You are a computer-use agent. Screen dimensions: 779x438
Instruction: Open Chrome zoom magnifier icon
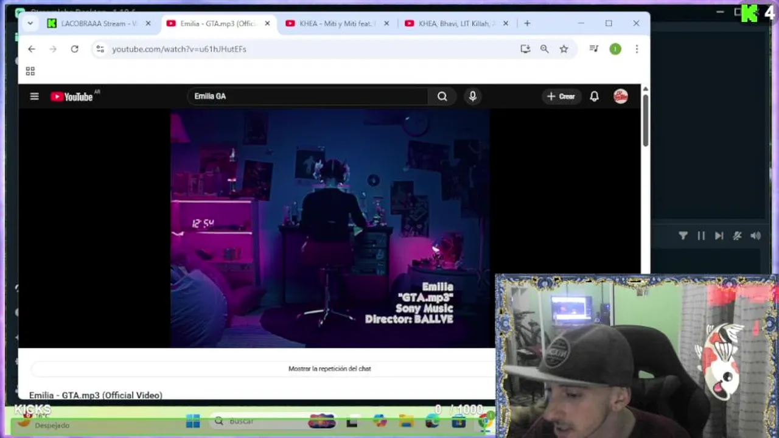tap(544, 49)
